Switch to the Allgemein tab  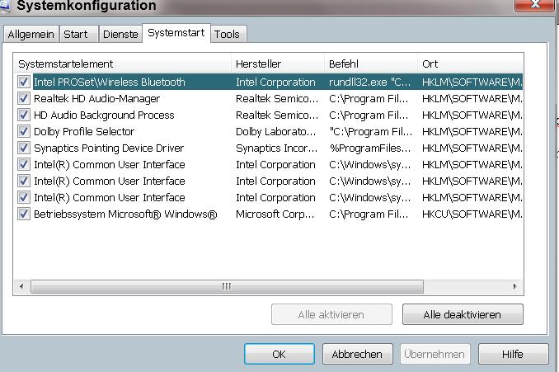31,35
